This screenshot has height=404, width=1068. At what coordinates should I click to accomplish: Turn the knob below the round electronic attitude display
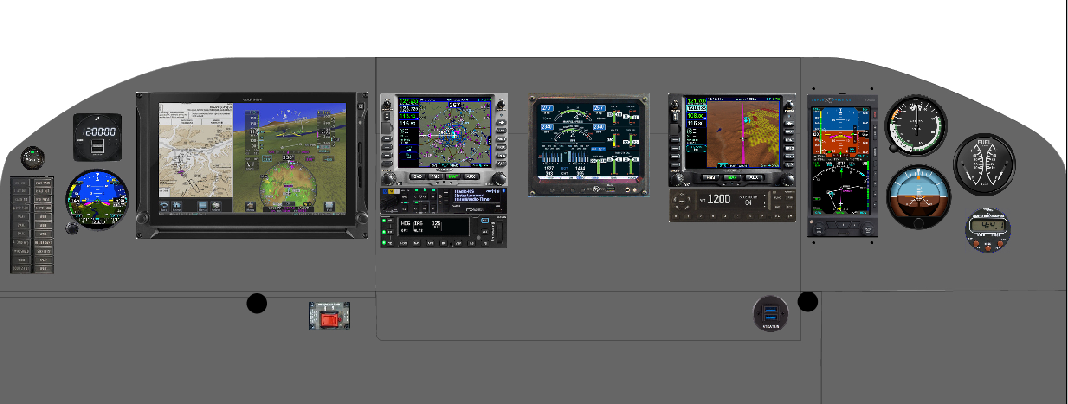pos(72,228)
